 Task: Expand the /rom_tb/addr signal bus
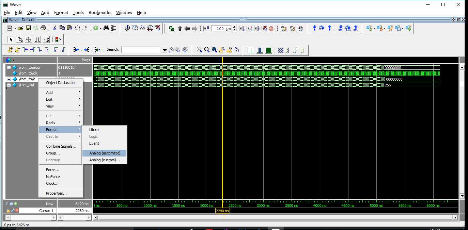[9, 67]
